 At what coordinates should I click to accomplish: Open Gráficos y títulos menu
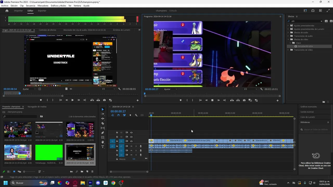click(x=58, y=6)
